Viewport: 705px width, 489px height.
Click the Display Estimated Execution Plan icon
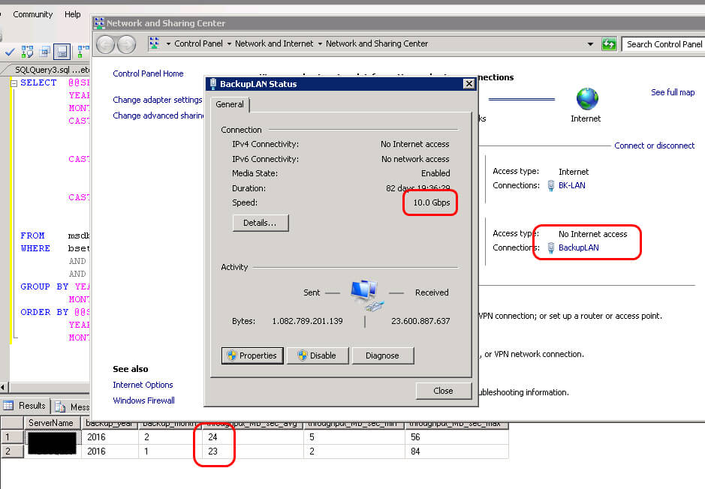pyautogui.click(x=27, y=52)
